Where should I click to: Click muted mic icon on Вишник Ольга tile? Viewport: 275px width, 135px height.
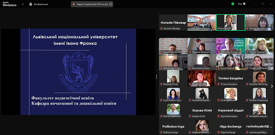(161, 84)
